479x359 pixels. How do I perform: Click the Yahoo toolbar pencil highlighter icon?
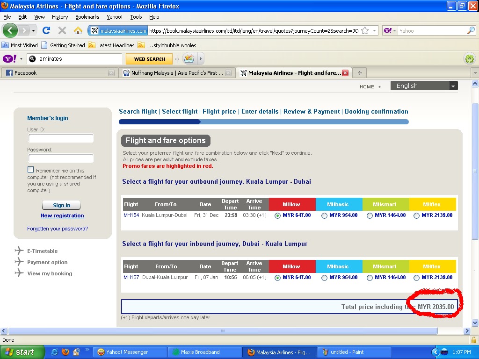pos(189,58)
